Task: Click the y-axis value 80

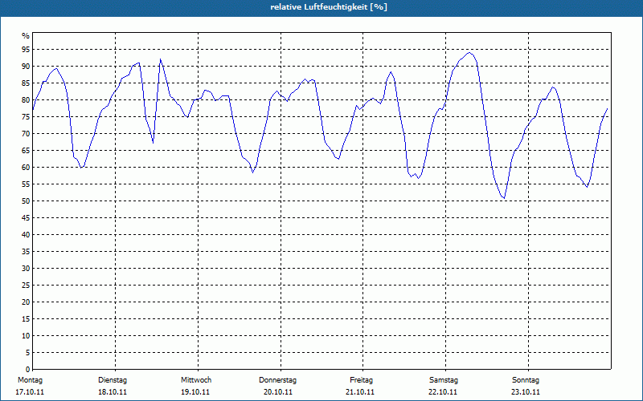Action: 26,99
